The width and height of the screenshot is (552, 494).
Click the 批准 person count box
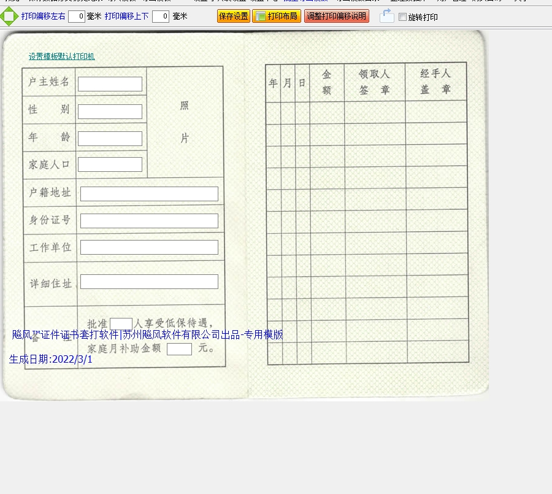coord(121,323)
